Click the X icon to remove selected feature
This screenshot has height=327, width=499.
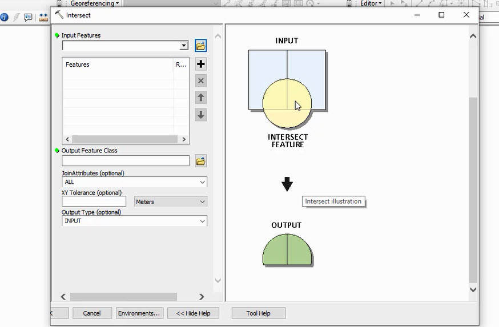click(x=200, y=81)
